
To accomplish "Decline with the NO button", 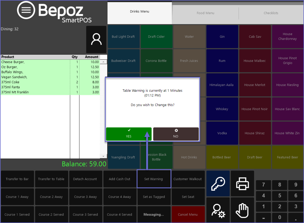I will click(x=176, y=134).
